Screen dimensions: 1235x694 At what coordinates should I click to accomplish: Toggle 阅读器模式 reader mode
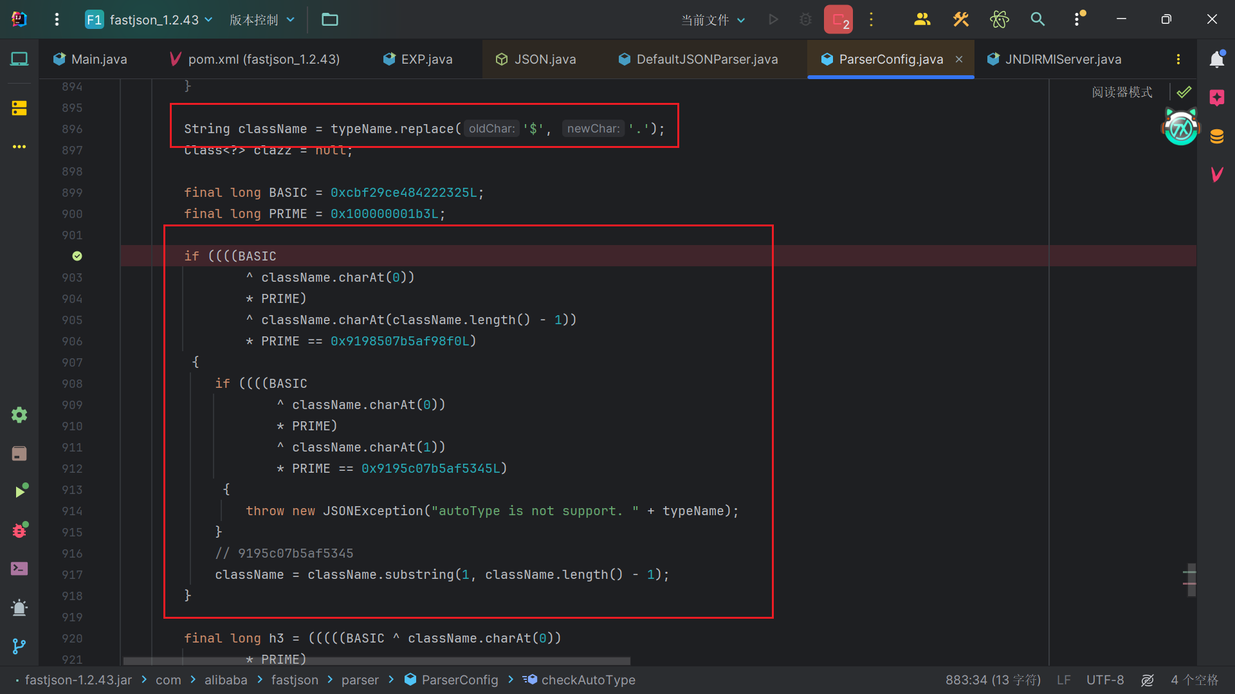click(1122, 92)
